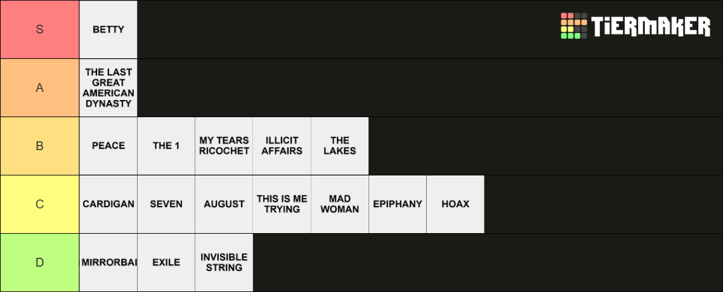Select the MAD WOMAN tile
The width and height of the screenshot is (723, 292).
(340, 204)
